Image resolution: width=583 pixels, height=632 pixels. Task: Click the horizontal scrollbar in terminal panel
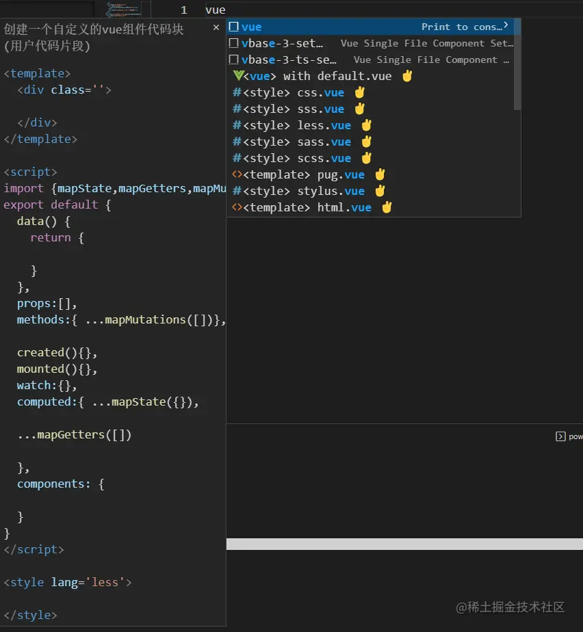coord(404,544)
